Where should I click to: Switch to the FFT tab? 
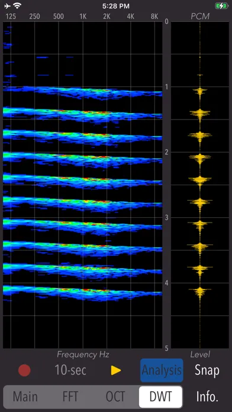coord(70,397)
